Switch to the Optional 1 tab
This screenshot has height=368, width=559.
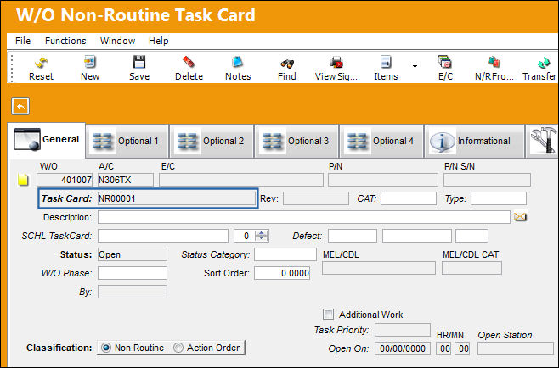[x=127, y=141]
